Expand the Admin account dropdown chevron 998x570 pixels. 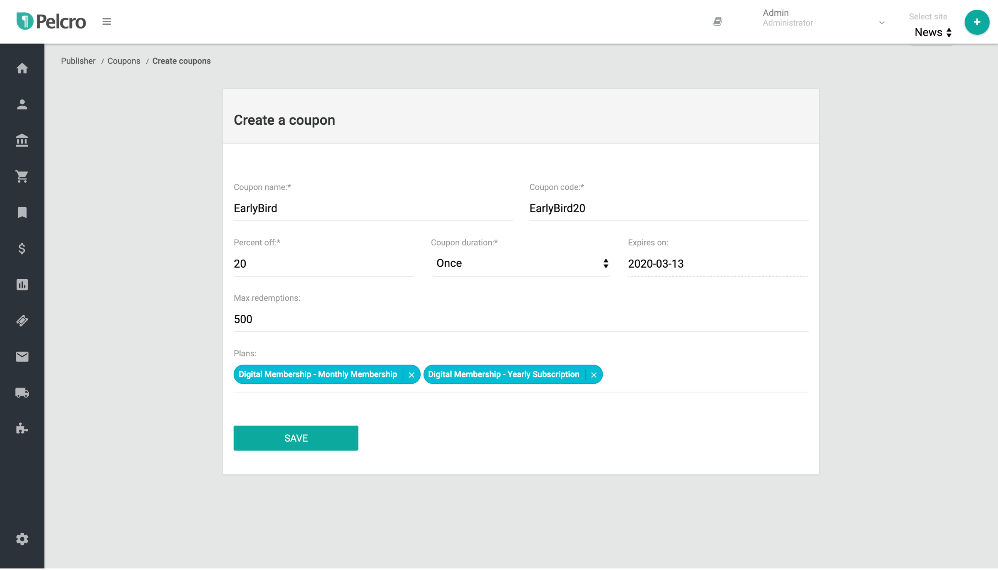click(x=881, y=23)
